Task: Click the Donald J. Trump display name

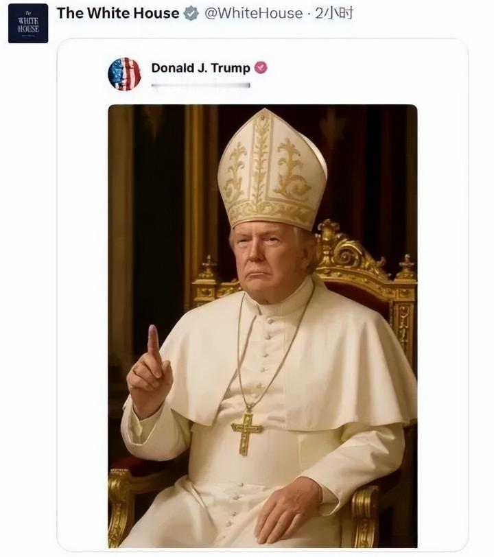Action: [x=200, y=68]
